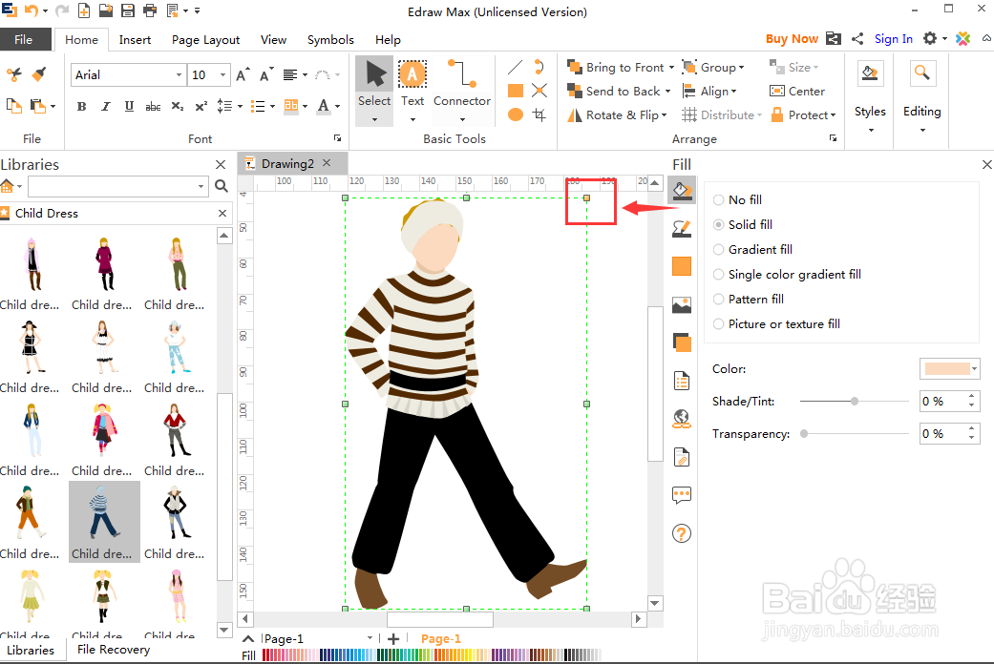Open the fill Color dropdown
Screen dimensions: 994x664
974,369
